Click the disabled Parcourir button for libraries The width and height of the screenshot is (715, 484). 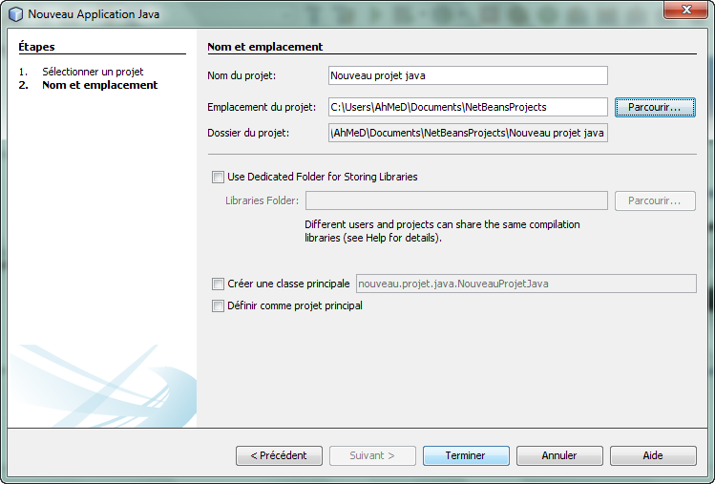pyautogui.click(x=655, y=200)
